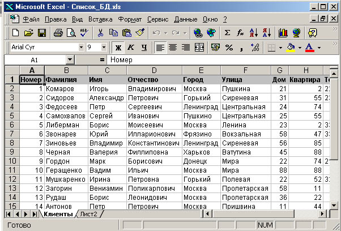Open Print Preview icon

[71, 33]
